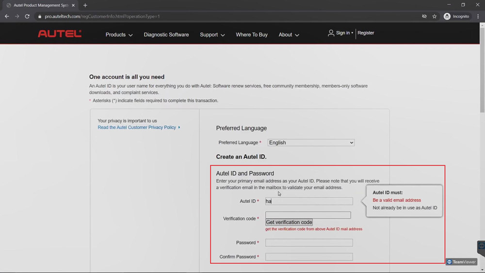Click the third-party cookies blocked eye icon
The width and height of the screenshot is (485, 273).
[x=424, y=16]
